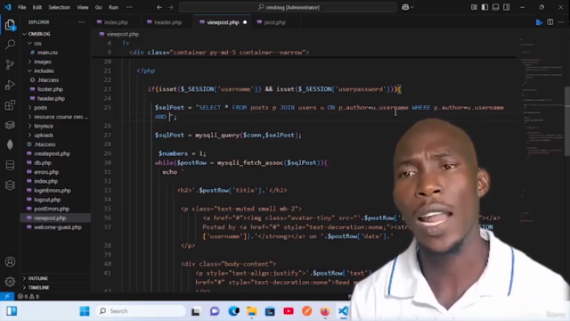
Task: Open the Manage gear icon
Action: click(x=10, y=282)
